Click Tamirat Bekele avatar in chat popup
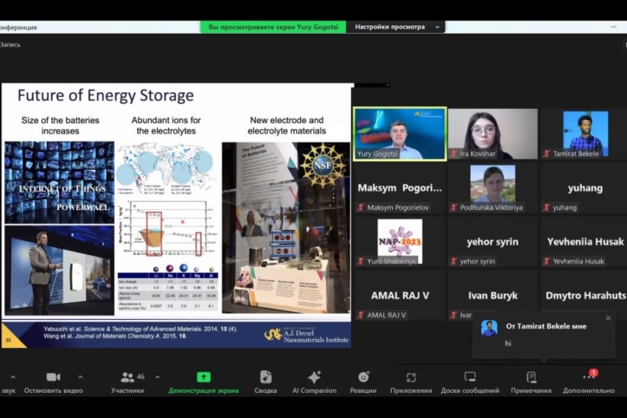The width and height of the screenshot is (627, 418). [489, 328]
